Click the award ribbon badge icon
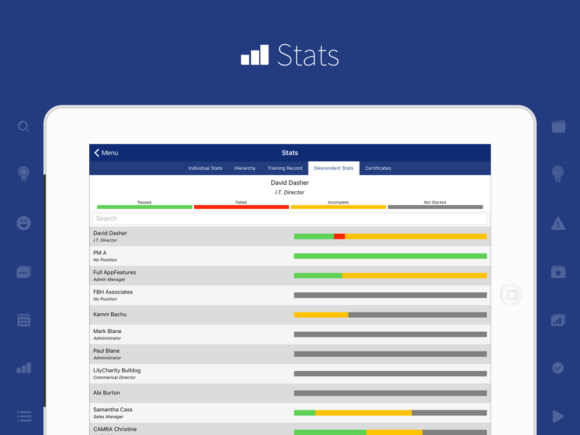 pyautogui.click(x=24, y=173)
